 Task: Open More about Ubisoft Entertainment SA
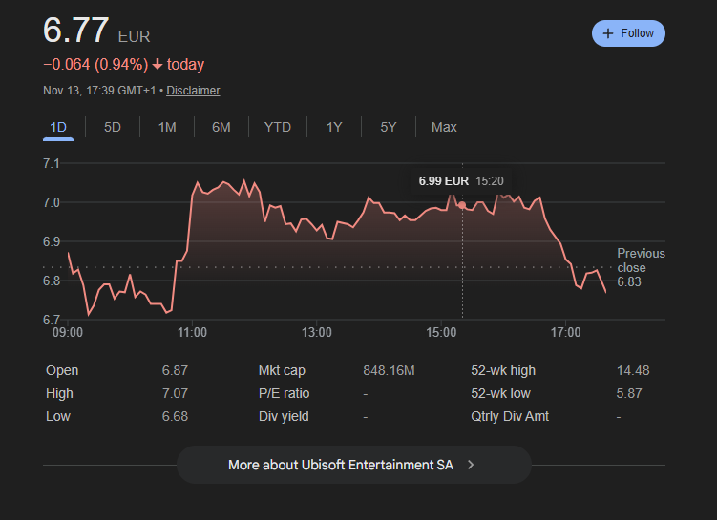click(354, 465)
